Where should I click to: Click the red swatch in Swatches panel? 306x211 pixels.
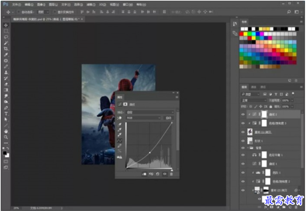point(241,34)
